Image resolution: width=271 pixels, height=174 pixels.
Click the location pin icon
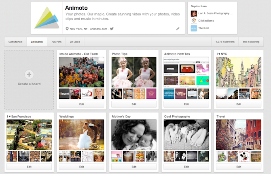tap(67, 29)
